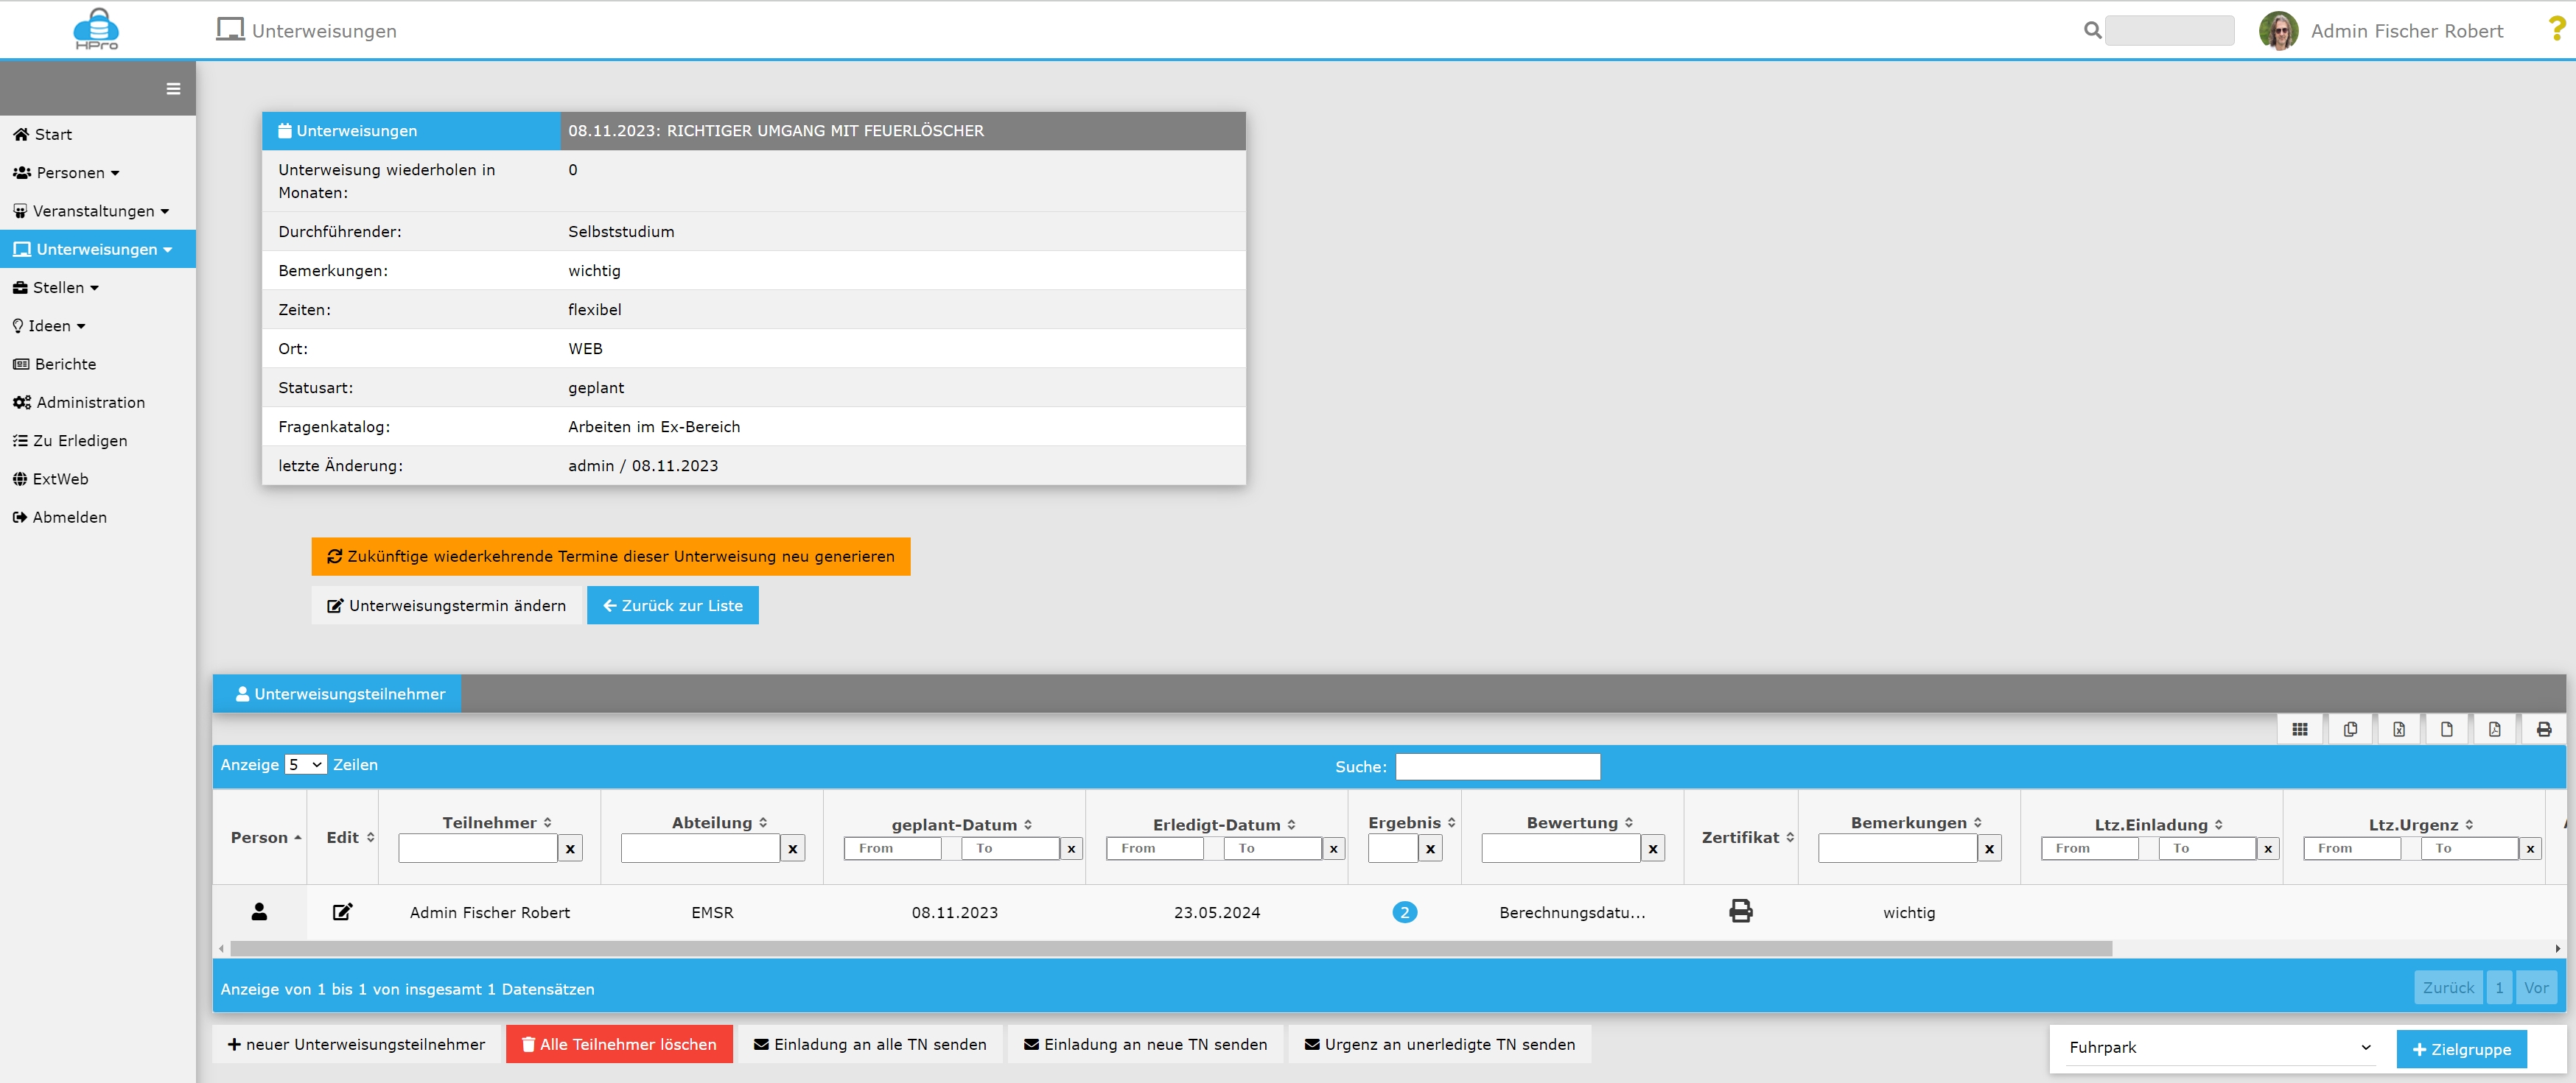Screen dimensions: 2576x1083
Task: Click the column visibility grid icon
Action: (2299, 730)
